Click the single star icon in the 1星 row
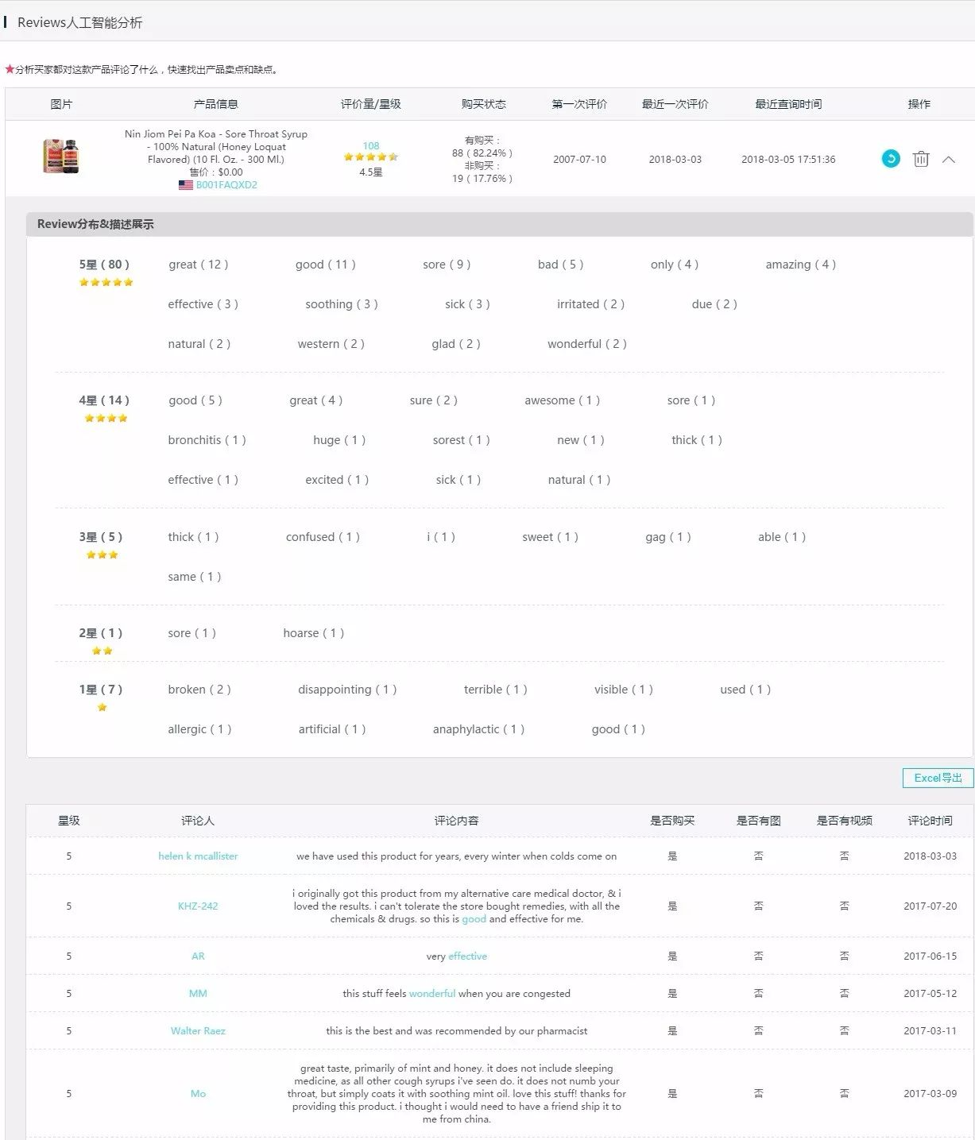975x1140 pixels. pos(102,706)
